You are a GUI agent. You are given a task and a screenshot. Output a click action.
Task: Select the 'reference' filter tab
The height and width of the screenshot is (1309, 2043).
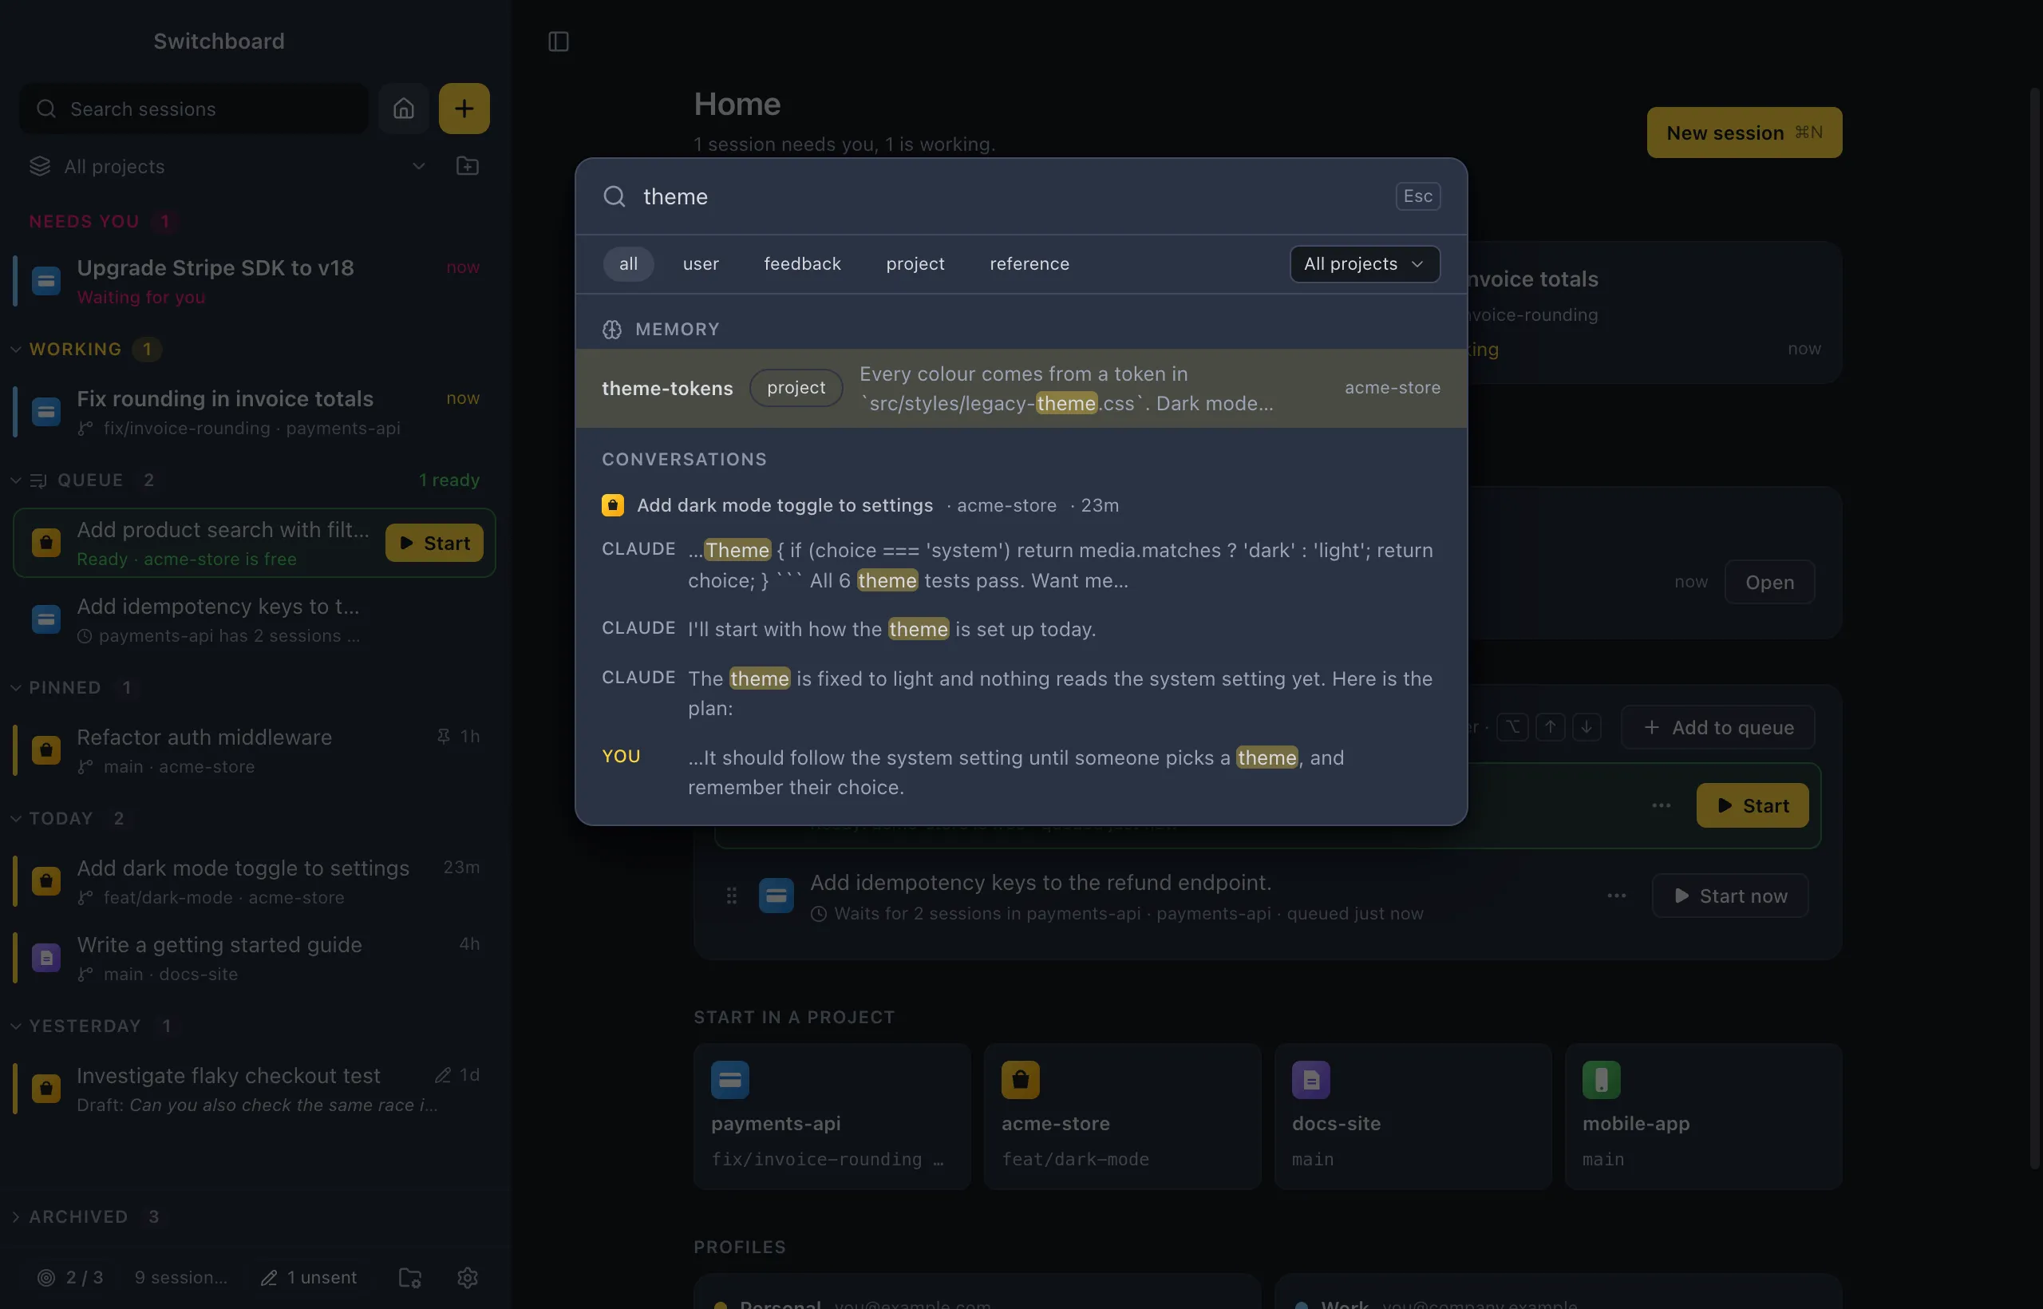[x=1029, y=263]
